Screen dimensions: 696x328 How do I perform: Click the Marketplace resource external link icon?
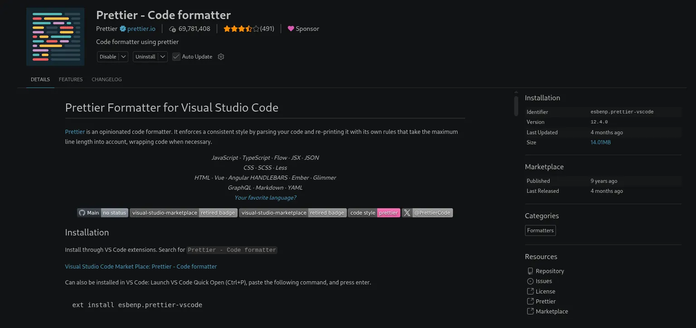tap(530, 311)
